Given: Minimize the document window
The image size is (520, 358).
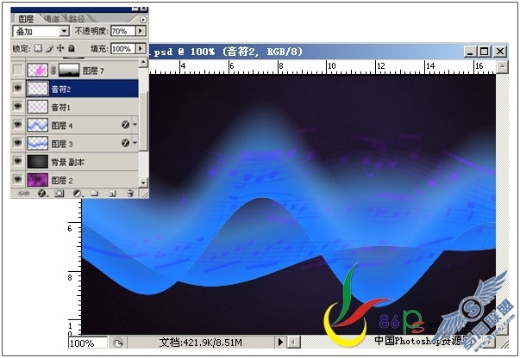Looking at the screenshot, I should coord(469,52).
